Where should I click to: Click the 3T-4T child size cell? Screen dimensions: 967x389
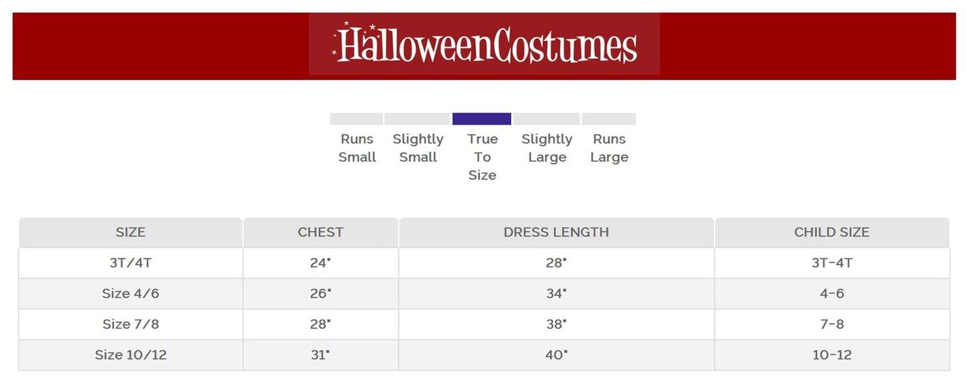point(831,263)
